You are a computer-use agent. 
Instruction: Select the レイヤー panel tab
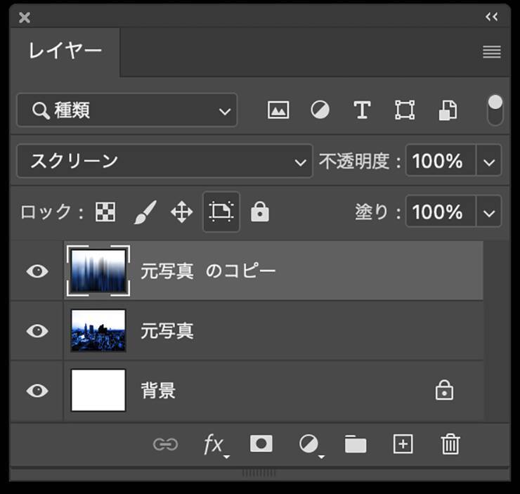coord(65,51)
